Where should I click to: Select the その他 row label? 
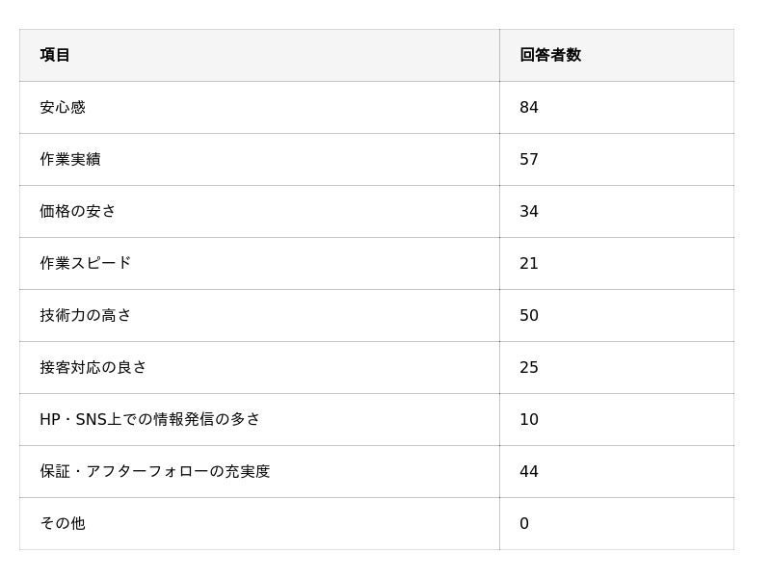click(x=63, y=523)
